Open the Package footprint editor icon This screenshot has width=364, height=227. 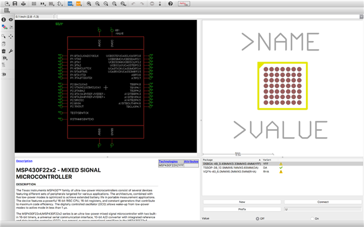51,4
